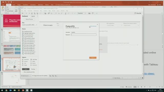The image size is (164, 92).
Task: Open the Tableau Help menu
Action: point(67,11)
